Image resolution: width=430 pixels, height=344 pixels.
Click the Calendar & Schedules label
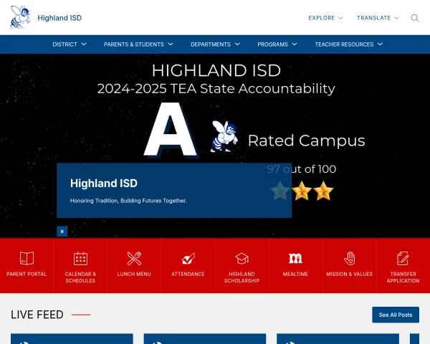tap(80, 277)
